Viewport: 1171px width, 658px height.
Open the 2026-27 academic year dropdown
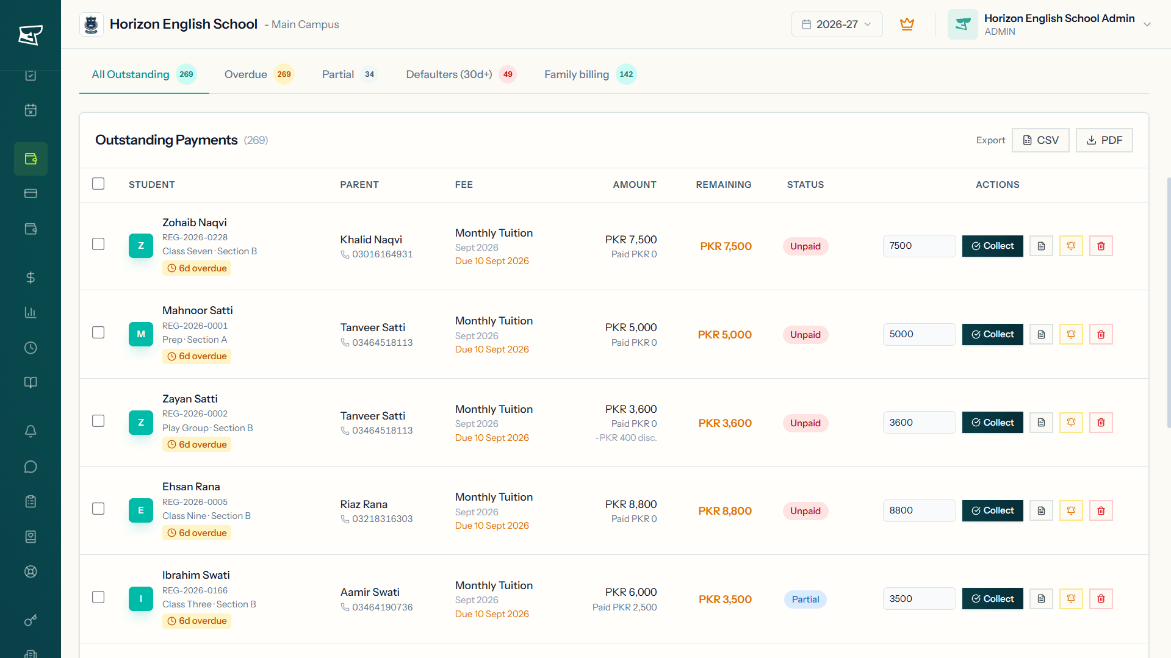click(x=837, y=24)
